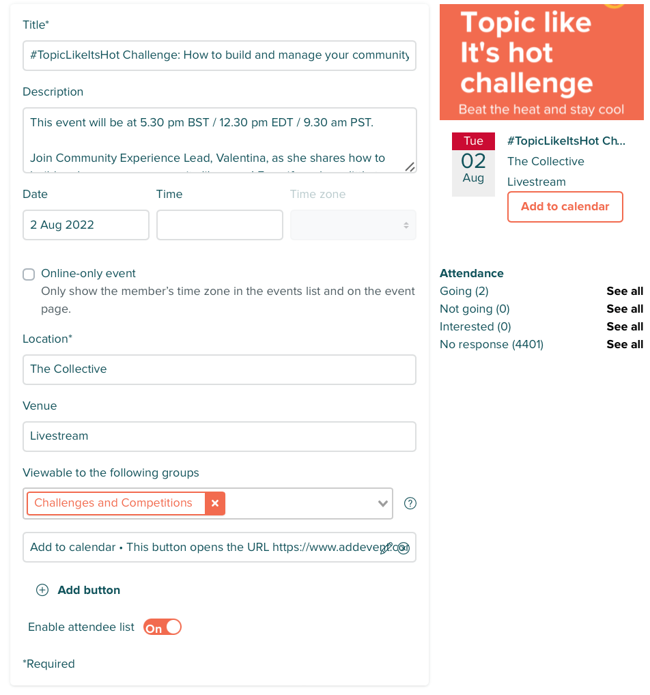See all members with No response
Image resolution: width=650 pixels, height=695 pixels.
pos(624,345)
